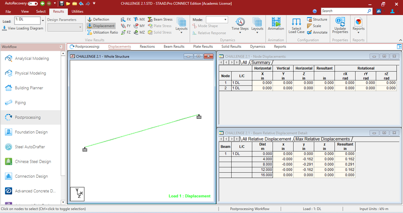
Task: Show the MX torsion diagram
Action: [140, 19]
